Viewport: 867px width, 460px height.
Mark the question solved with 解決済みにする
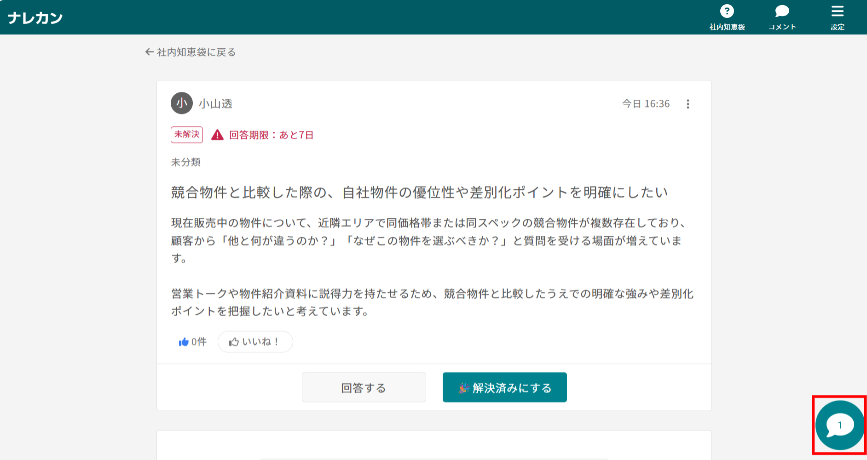504,387
